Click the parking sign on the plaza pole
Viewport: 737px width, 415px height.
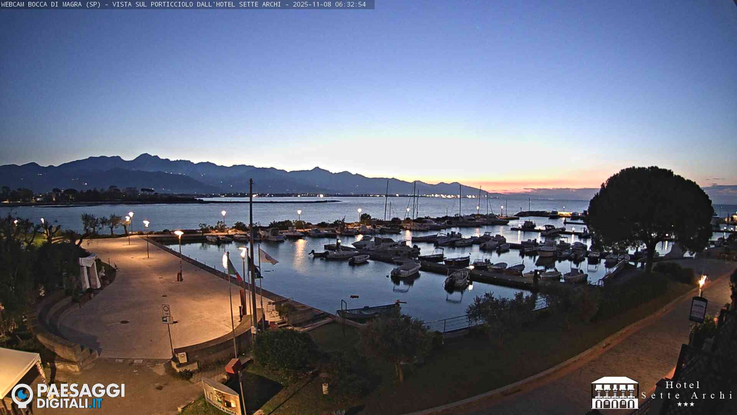click(166, 310)
